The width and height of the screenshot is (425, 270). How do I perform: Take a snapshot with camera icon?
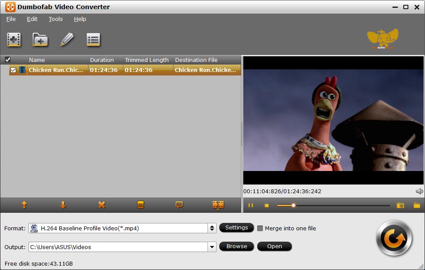(400, 205)
